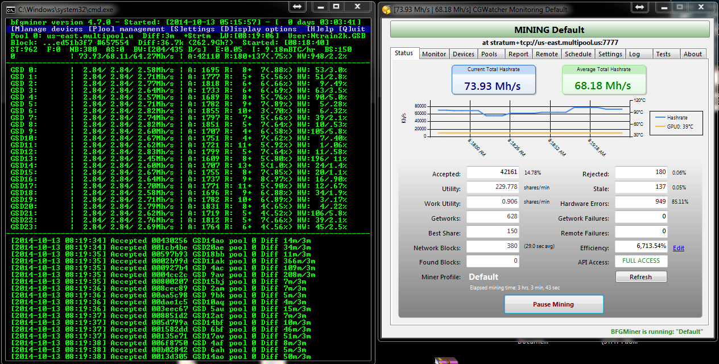Click '[P]ool management' in the bfgminer console

(x=127, y=29)
